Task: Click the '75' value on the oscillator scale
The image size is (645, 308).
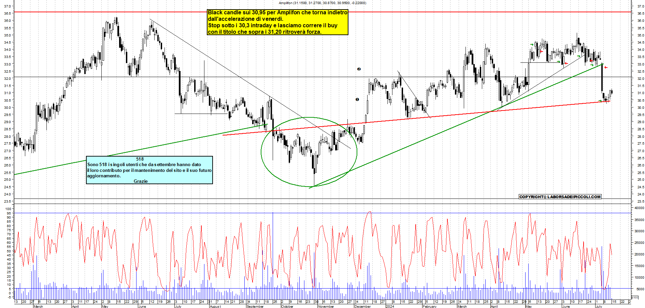Action: point(9,230)
